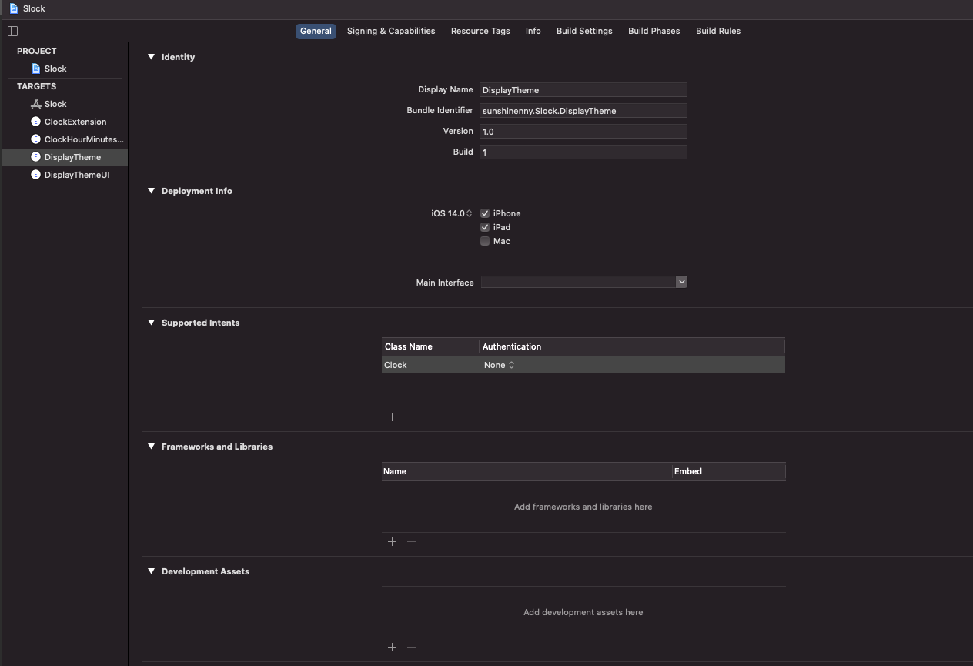Click the frameworks Name column header
The image size is (973, 666).
(527, 471)
